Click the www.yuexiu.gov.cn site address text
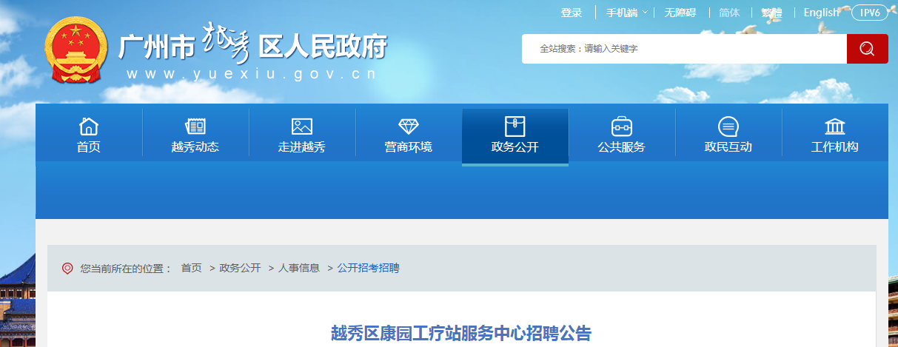898x347 pixels. click(x=252, y=74)
